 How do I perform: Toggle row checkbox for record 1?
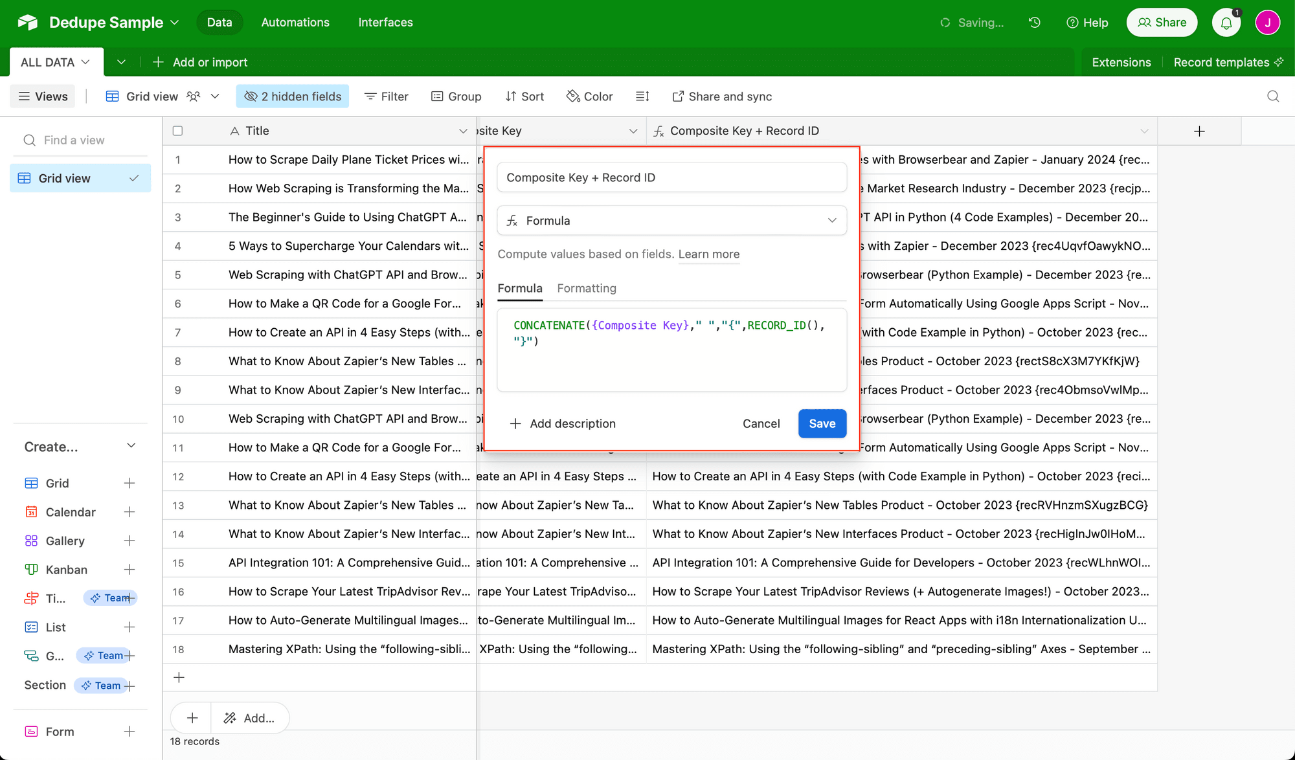[177, 159]
